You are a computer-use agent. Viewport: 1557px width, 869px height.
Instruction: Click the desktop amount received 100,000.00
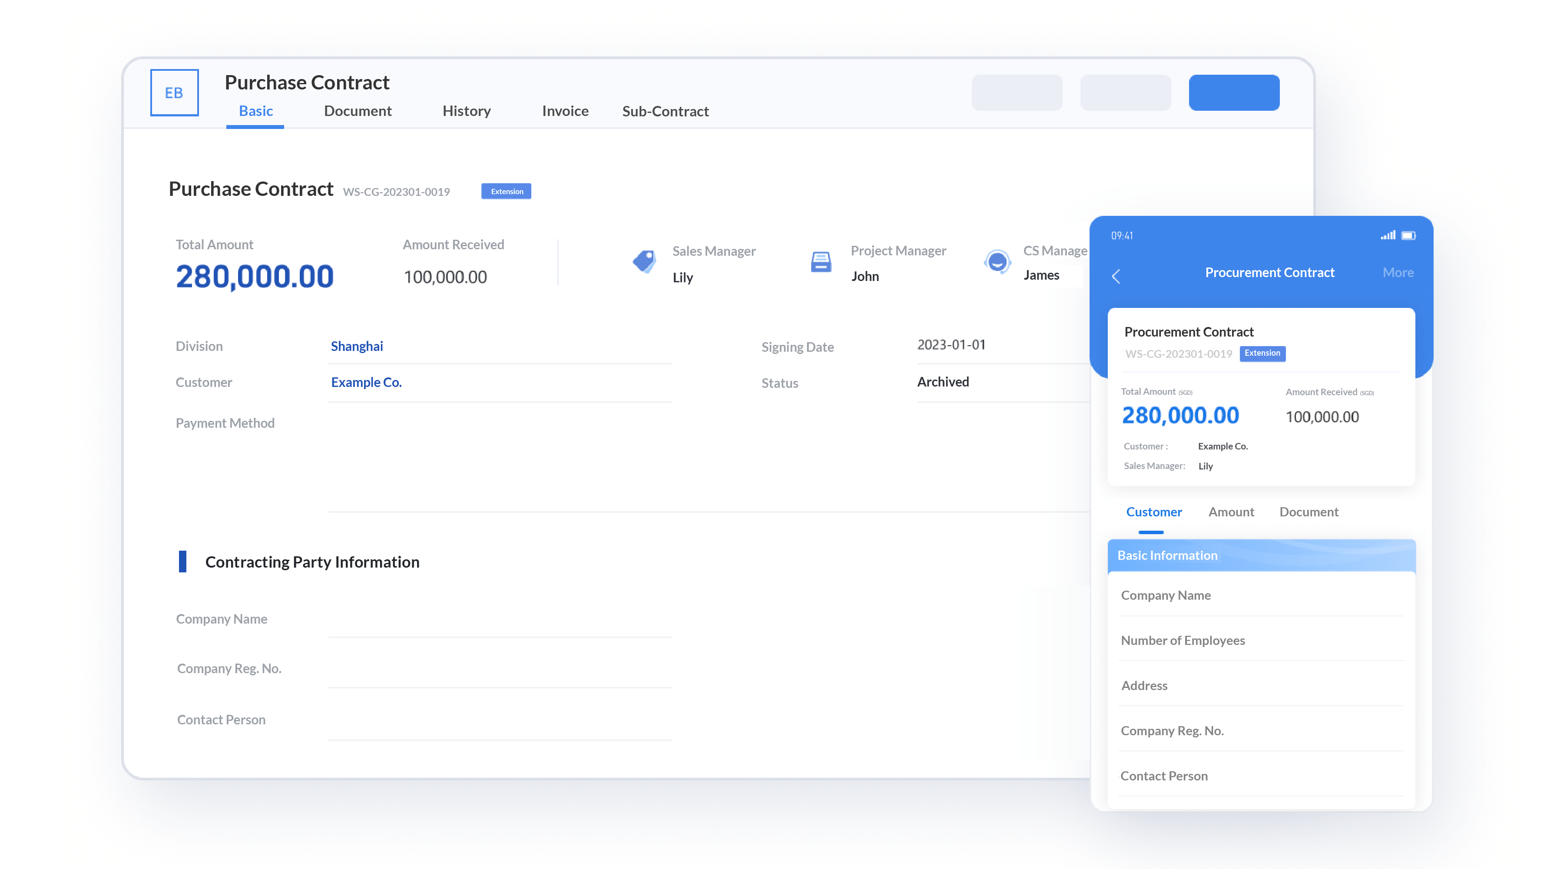(x=445, y=278)
